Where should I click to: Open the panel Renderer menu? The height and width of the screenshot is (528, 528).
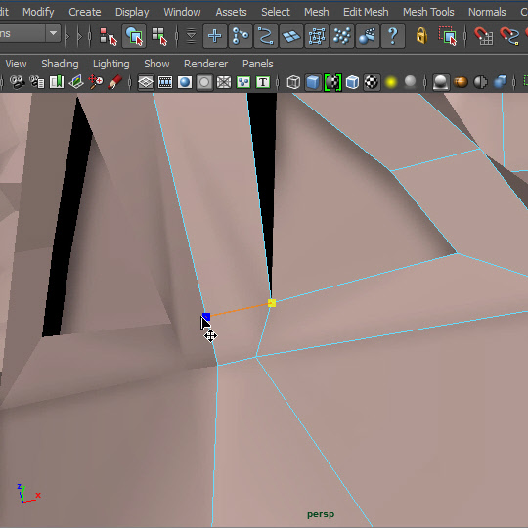pos(205,64)
